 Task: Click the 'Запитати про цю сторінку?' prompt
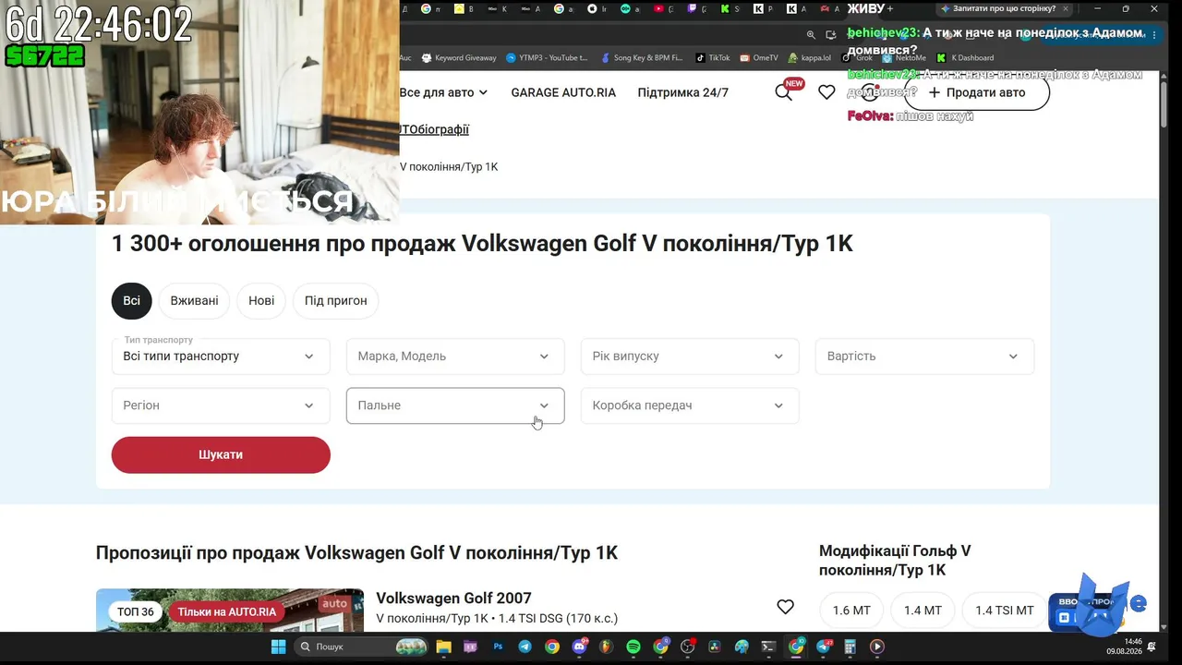point(1004,8)
